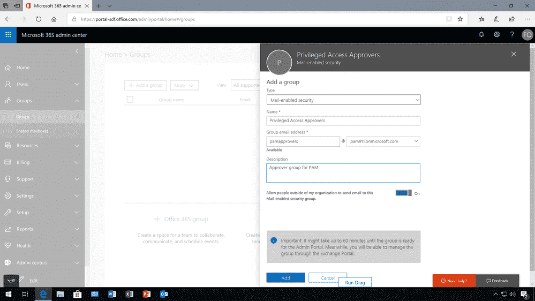Expand the Billing menu chevron
Viewport: 535px width, 301px height.
coord(77,162)
